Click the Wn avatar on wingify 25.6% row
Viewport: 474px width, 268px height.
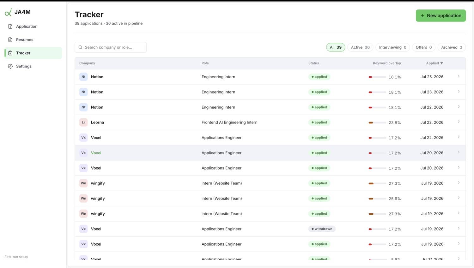tap(83, 199)
